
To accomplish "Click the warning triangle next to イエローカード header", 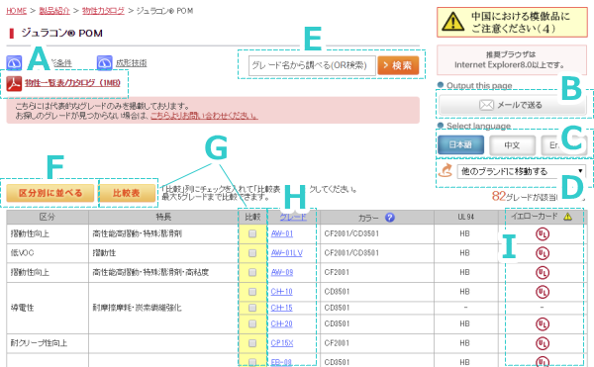I will click(x=567, y=217).
